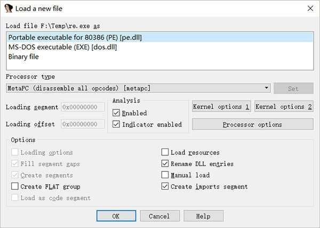Close the Load a new file dialog
The width and height of the screenshot is (320, 228).
coord(310,8)
